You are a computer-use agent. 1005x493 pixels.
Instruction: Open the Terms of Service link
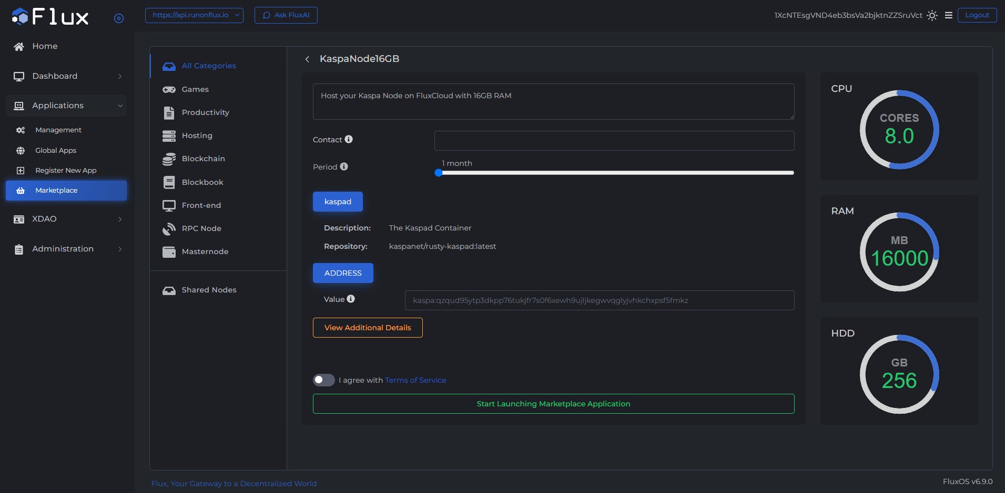pyautogui.click(x=415, y=380)
